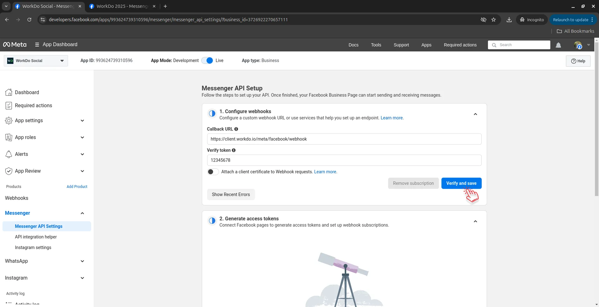The height and width of the screenshot is (307, 599).
Task: Open the account profile avatar
Action: (x=578, y=45)
